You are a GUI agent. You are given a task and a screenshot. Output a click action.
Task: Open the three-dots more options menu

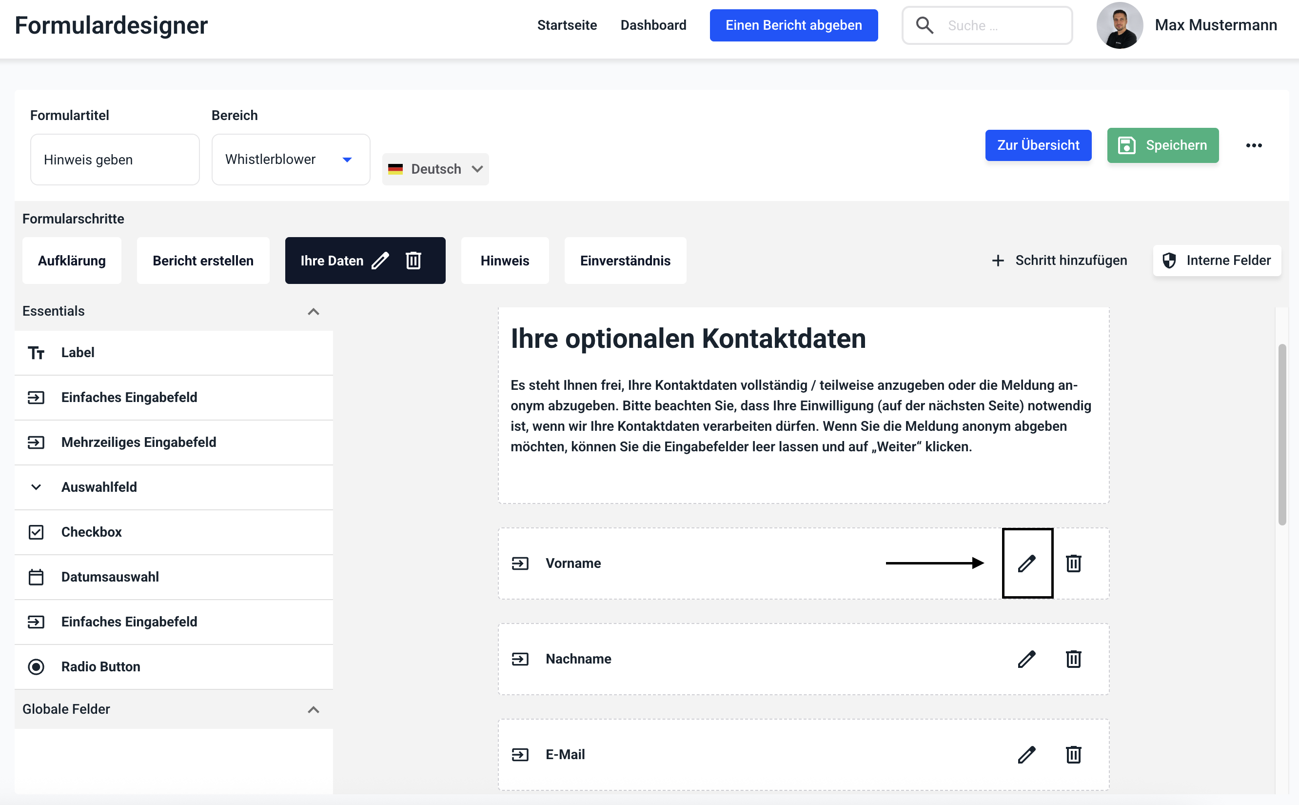pos(1253,145)
